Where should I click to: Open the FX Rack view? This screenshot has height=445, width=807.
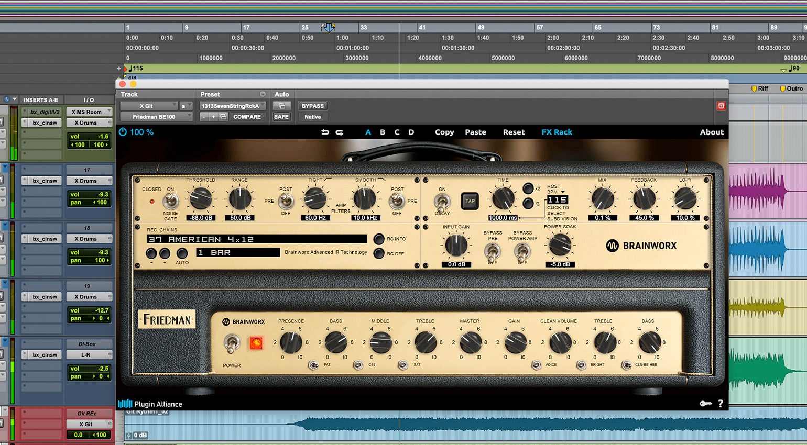click(x=557, y=132)
